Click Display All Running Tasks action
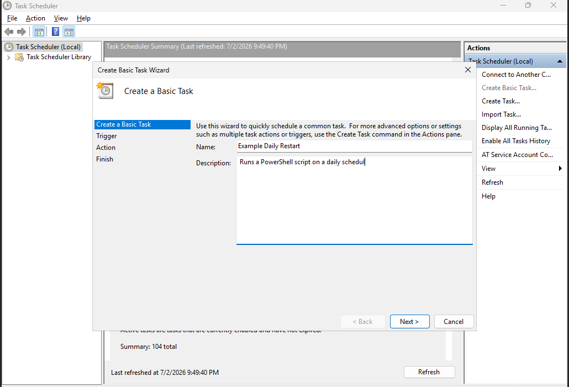 517,128
